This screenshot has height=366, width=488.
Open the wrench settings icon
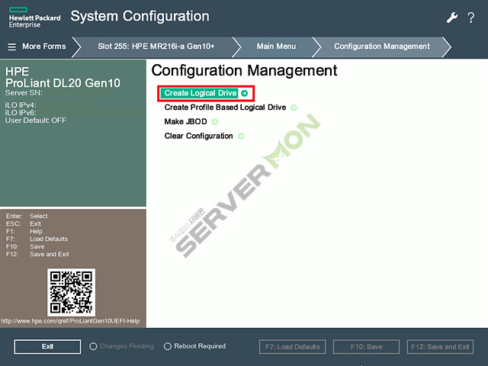(x=452, y=18)
